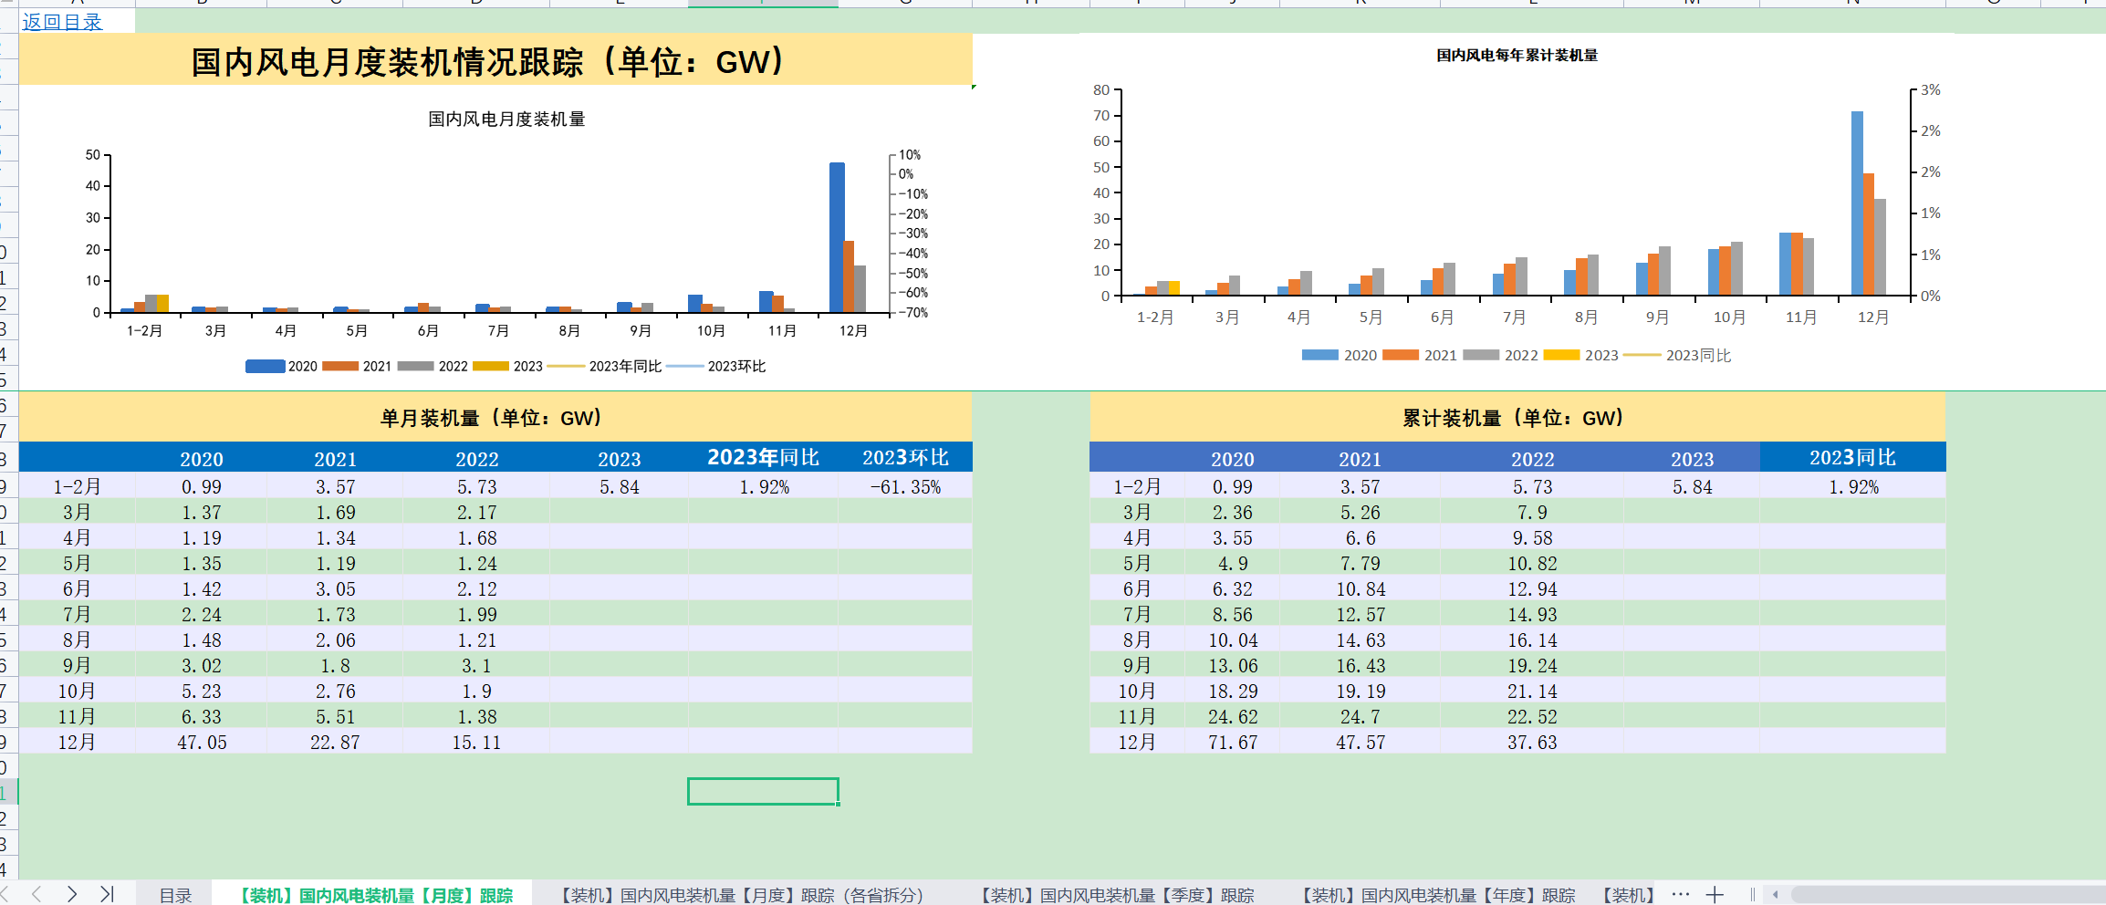
Task: Select the cell with value 71.67
Action: 1233,743
